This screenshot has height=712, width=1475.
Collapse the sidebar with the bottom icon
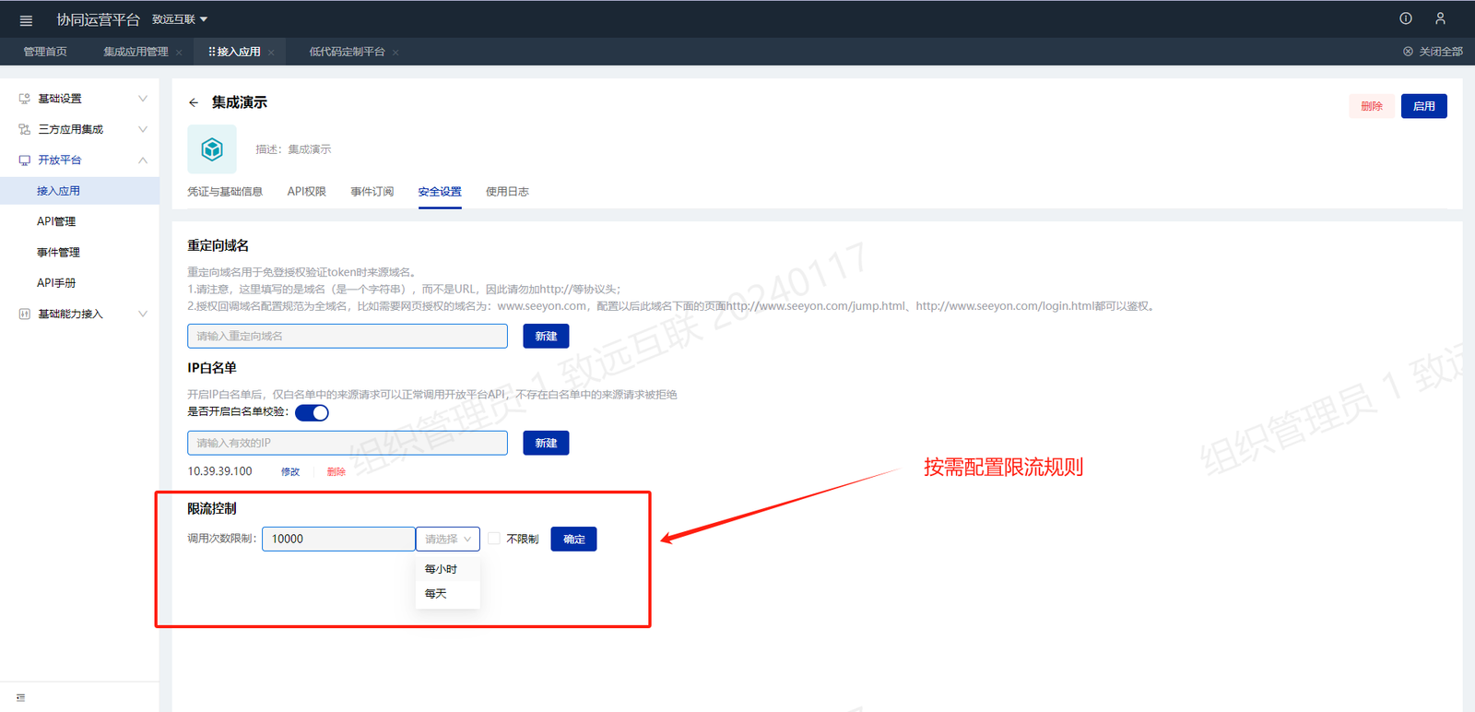click(20, 697)
